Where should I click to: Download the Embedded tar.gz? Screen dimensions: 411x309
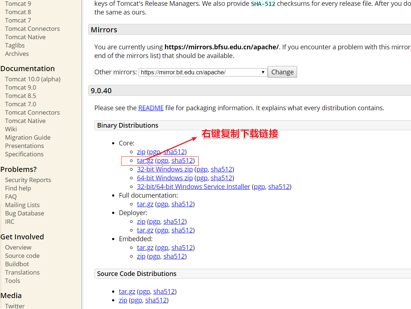point(145,248)
